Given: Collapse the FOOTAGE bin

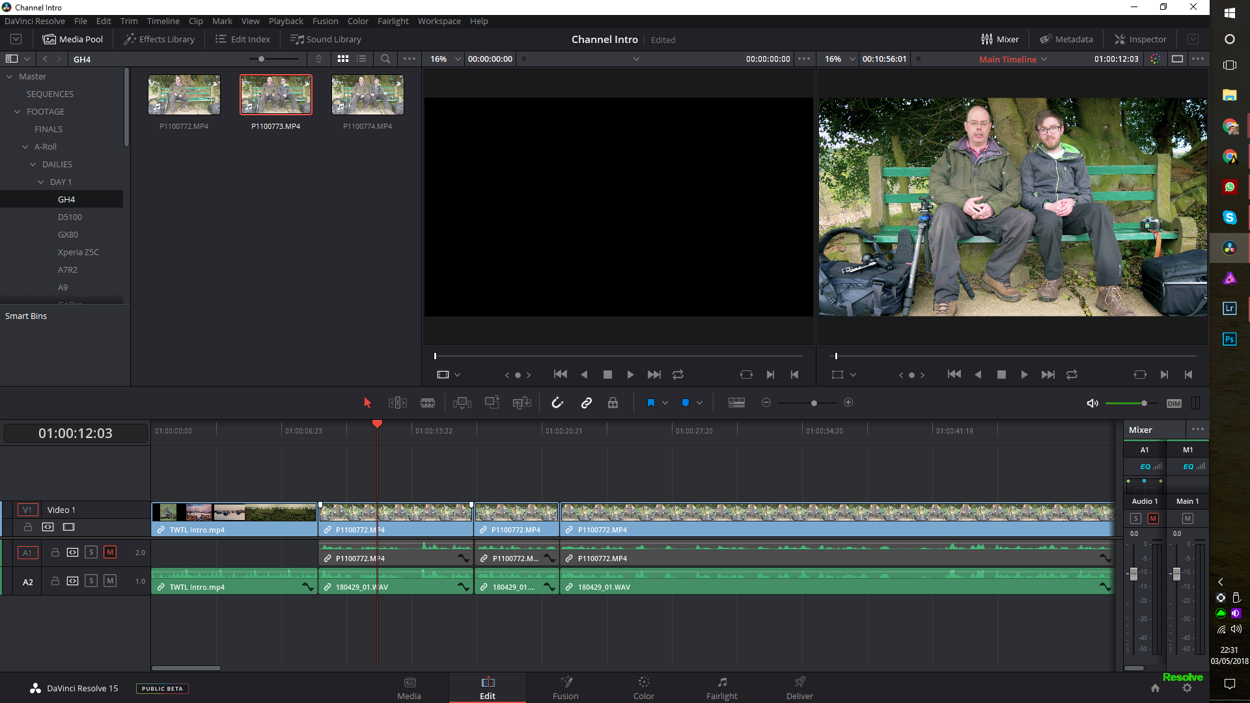Looking at the screenshot, I should 18,112.
